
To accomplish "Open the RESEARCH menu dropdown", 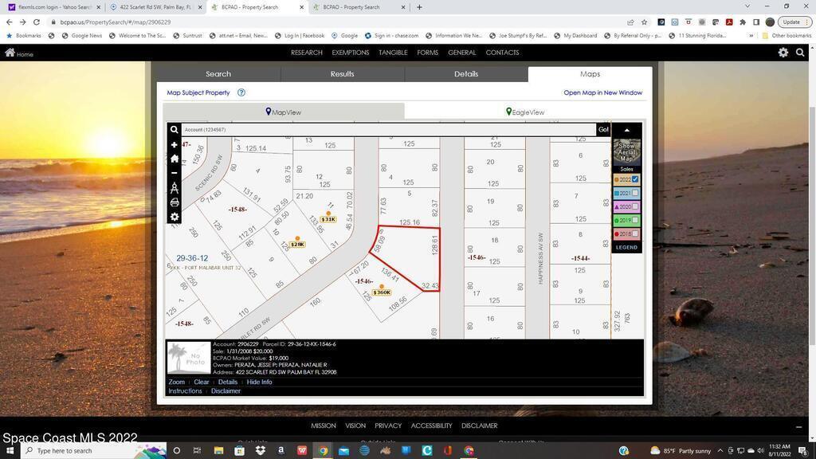I will point(306,53).
